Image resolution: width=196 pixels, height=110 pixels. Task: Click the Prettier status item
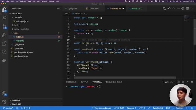click(178, 108)
